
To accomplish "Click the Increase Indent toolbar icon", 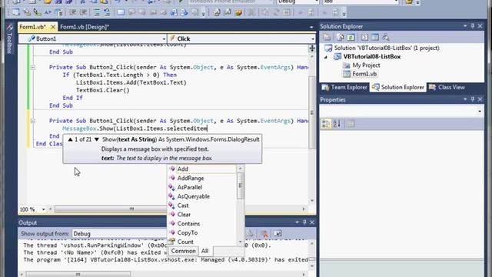I will 83,12.
